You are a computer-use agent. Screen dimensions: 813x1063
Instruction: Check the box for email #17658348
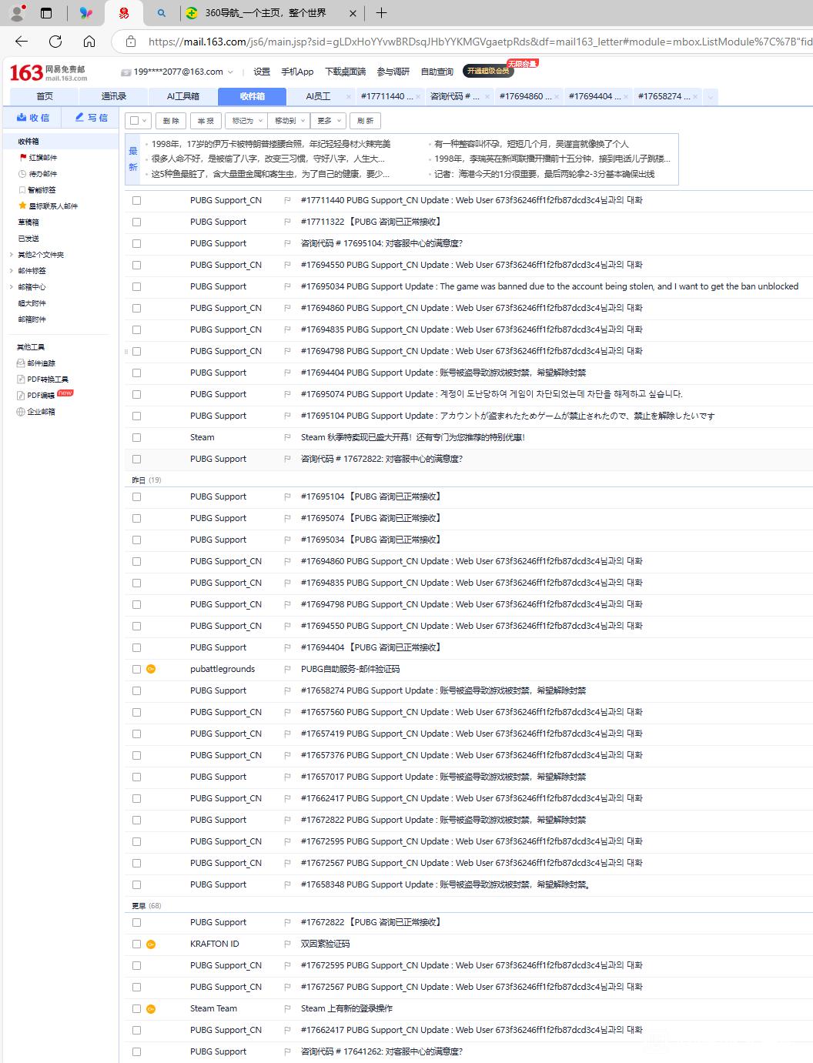pos(136,884)
